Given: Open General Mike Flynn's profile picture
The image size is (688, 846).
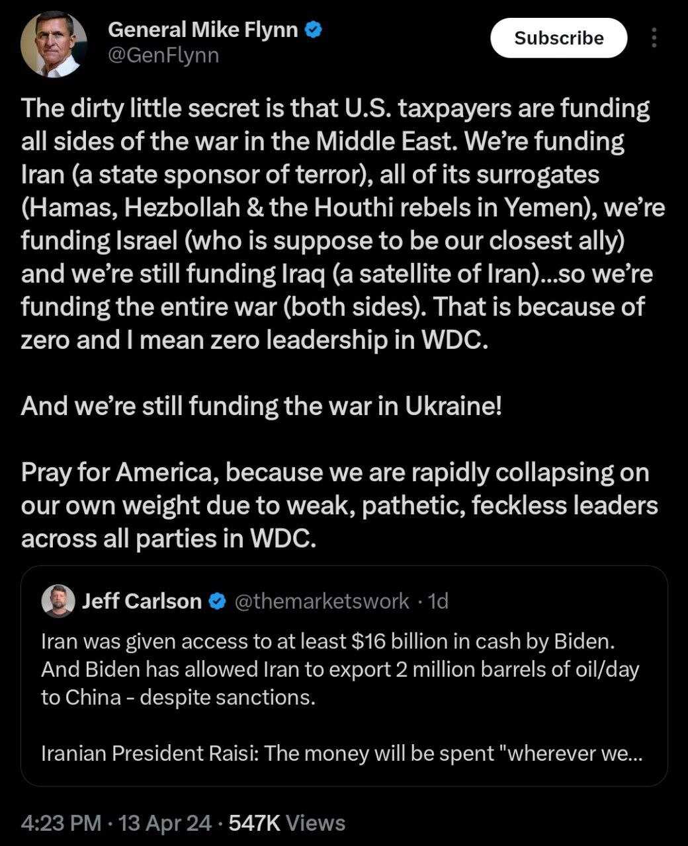Looking at the screenshot, I should [x=54, y=44].
